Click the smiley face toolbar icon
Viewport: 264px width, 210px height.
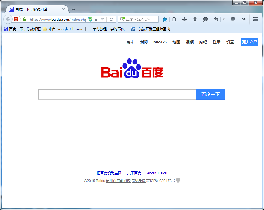[x=206, y=19]
